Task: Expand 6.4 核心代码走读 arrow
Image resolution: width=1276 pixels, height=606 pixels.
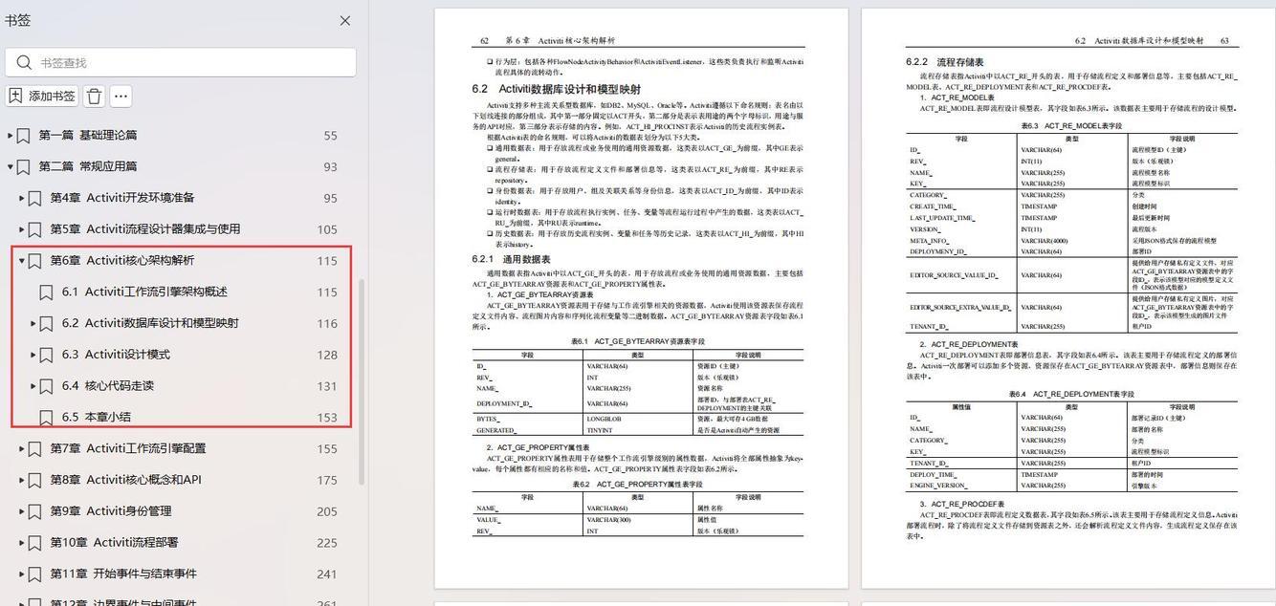Action: (33, 386)
